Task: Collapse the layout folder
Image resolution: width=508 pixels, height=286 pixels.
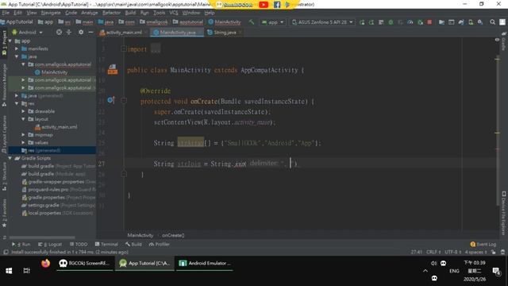Action: click(x=23, y=119)
